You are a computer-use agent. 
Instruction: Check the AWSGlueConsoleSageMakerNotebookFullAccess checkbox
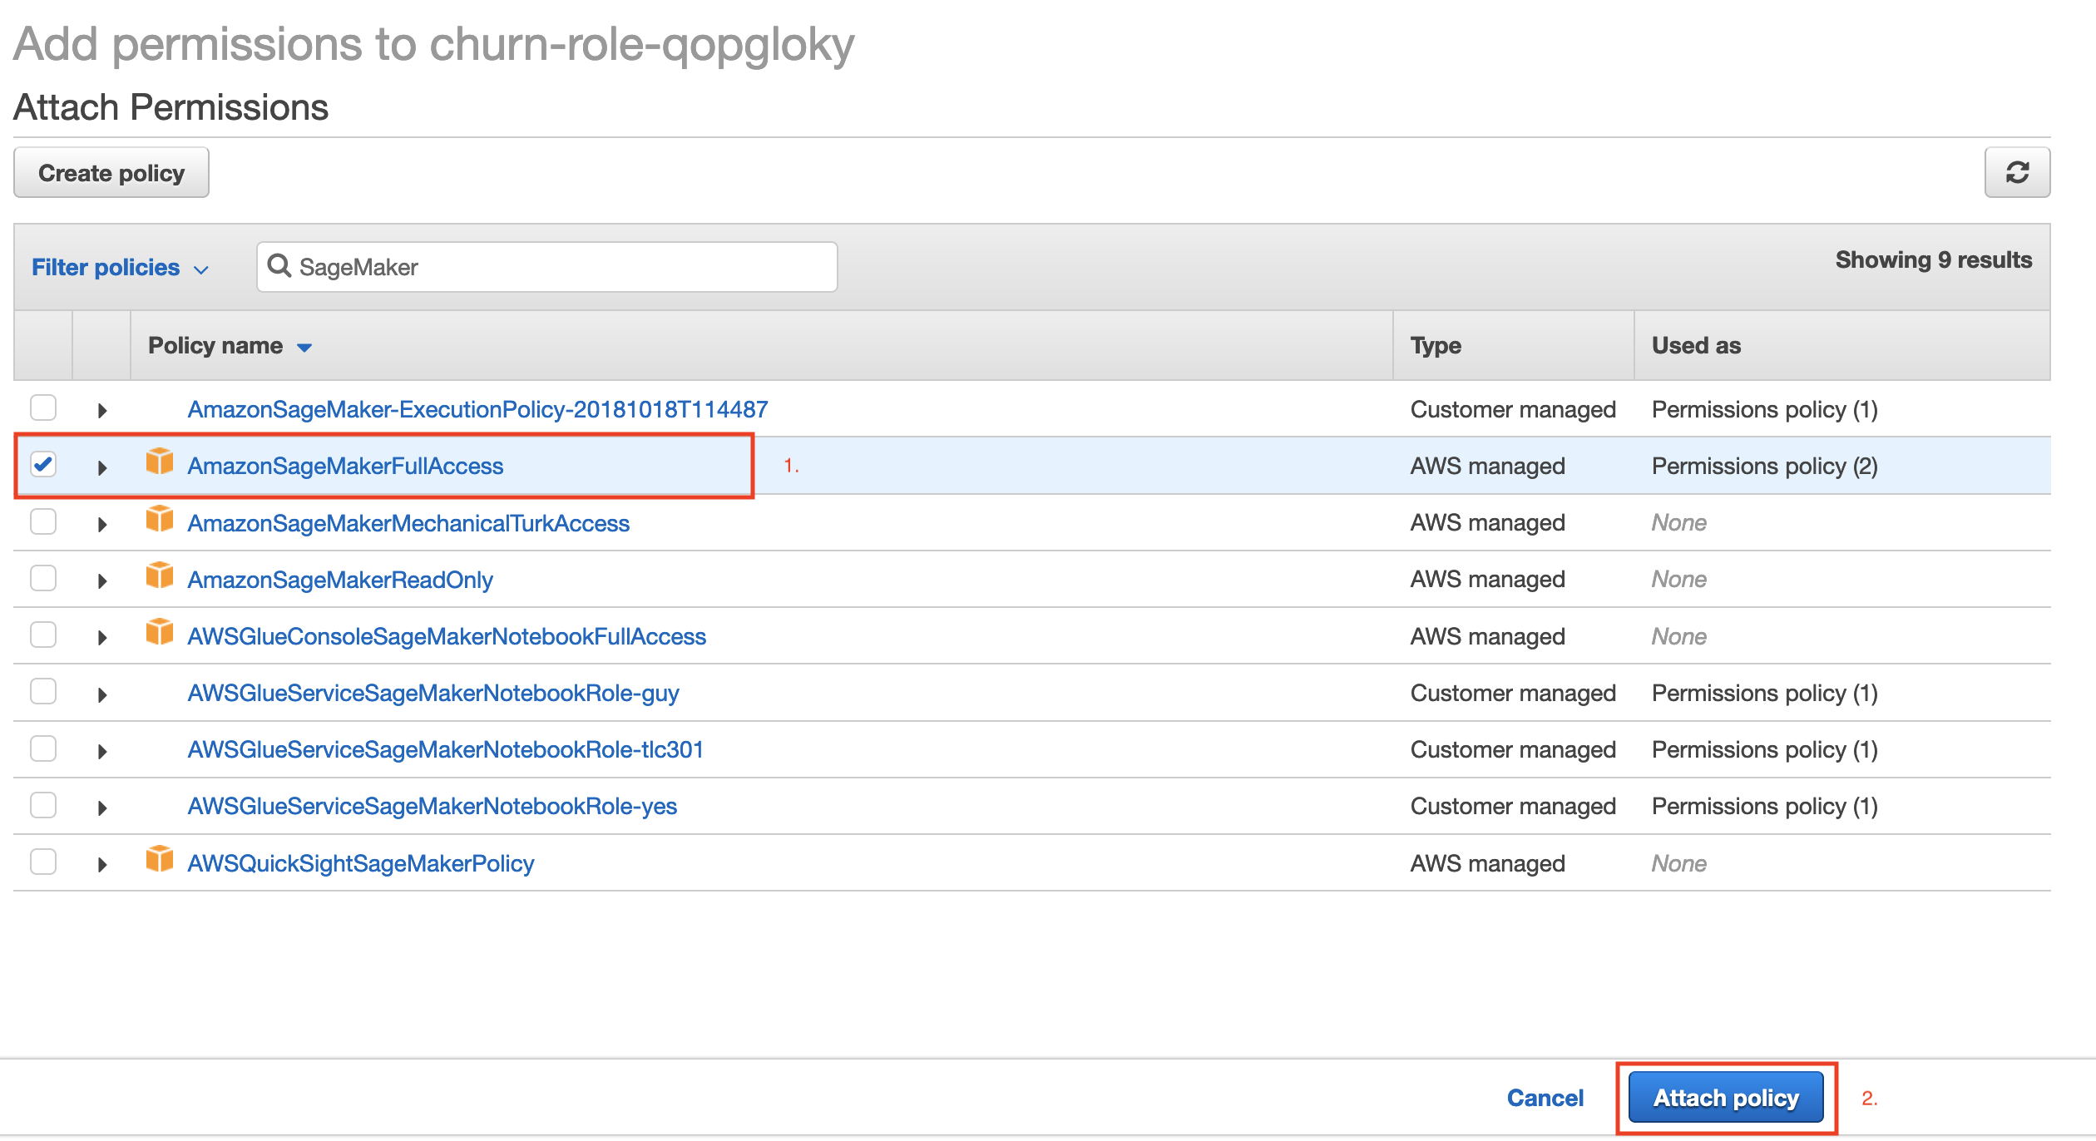pyautogui.click(x=43, y=635)
